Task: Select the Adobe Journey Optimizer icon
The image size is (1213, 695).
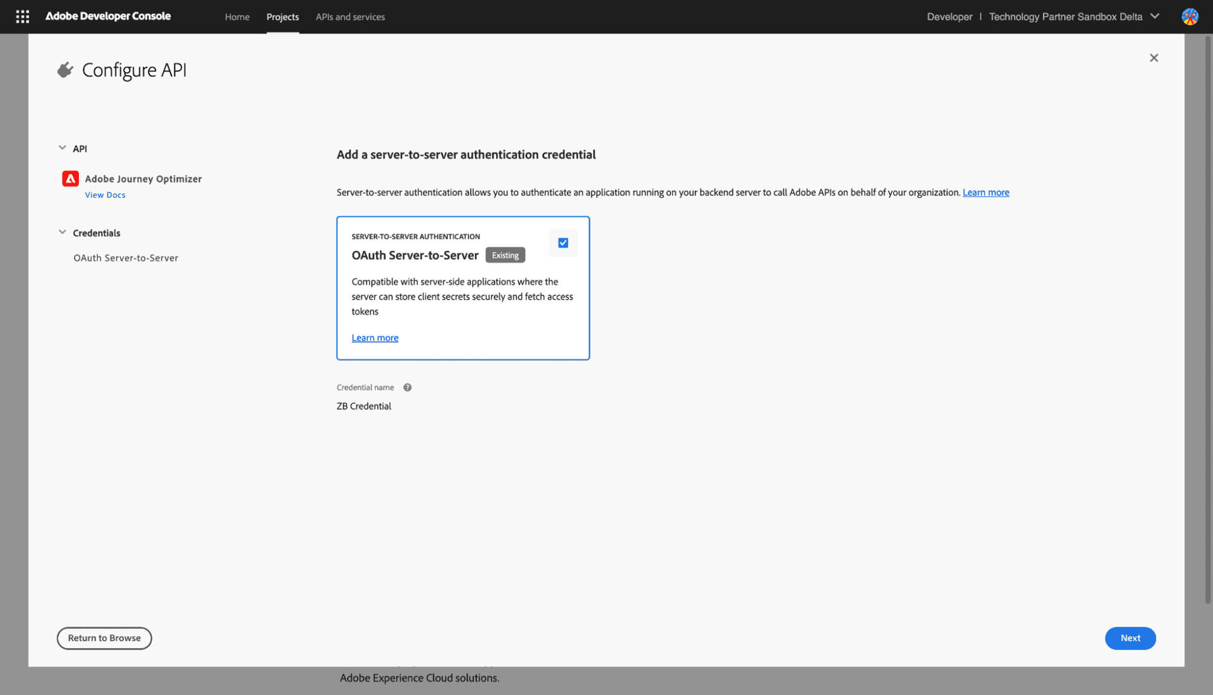Action: coord(70,178)
